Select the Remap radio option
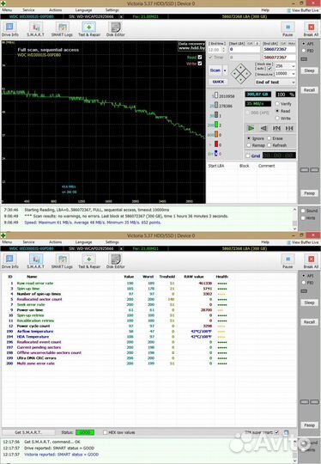Image resolution: width=321 pixels, height=464 pixels. pyautogui.click(x=249, y=145)
